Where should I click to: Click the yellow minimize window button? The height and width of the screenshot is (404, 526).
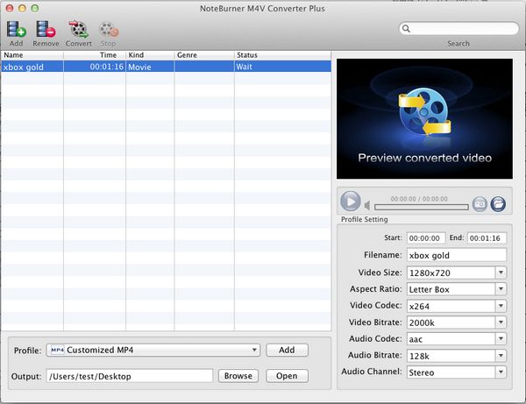[22, 9]
